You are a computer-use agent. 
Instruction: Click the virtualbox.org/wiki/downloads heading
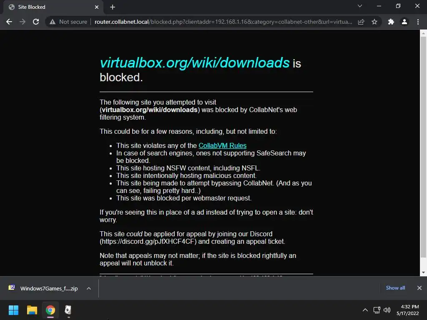click(x=194, y=62)
